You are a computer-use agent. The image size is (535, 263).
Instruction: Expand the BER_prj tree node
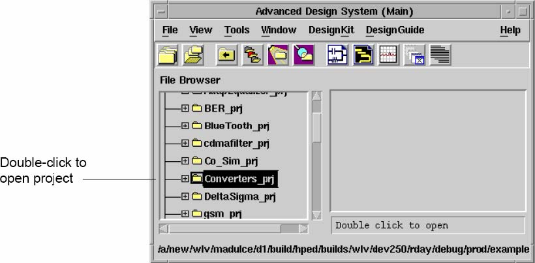click(x=185, y=108)
